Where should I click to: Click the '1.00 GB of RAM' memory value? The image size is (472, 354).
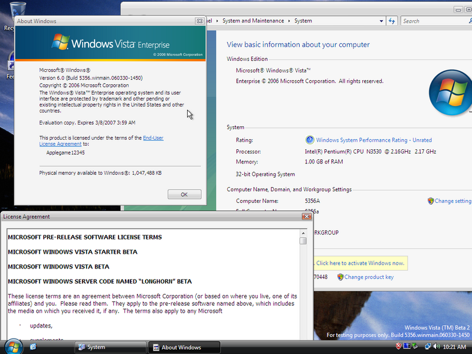coord(324,162)
